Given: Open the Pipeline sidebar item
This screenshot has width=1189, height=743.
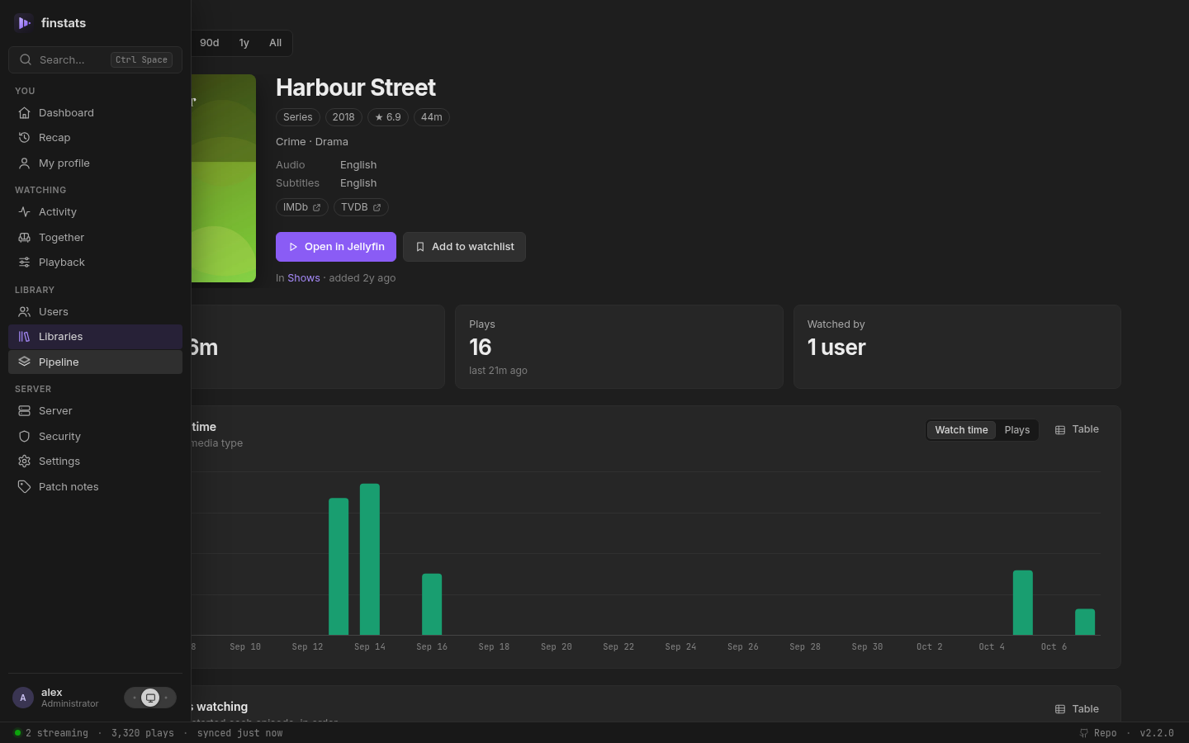Looking at the screenshot, I should click(x=95, y=362).
